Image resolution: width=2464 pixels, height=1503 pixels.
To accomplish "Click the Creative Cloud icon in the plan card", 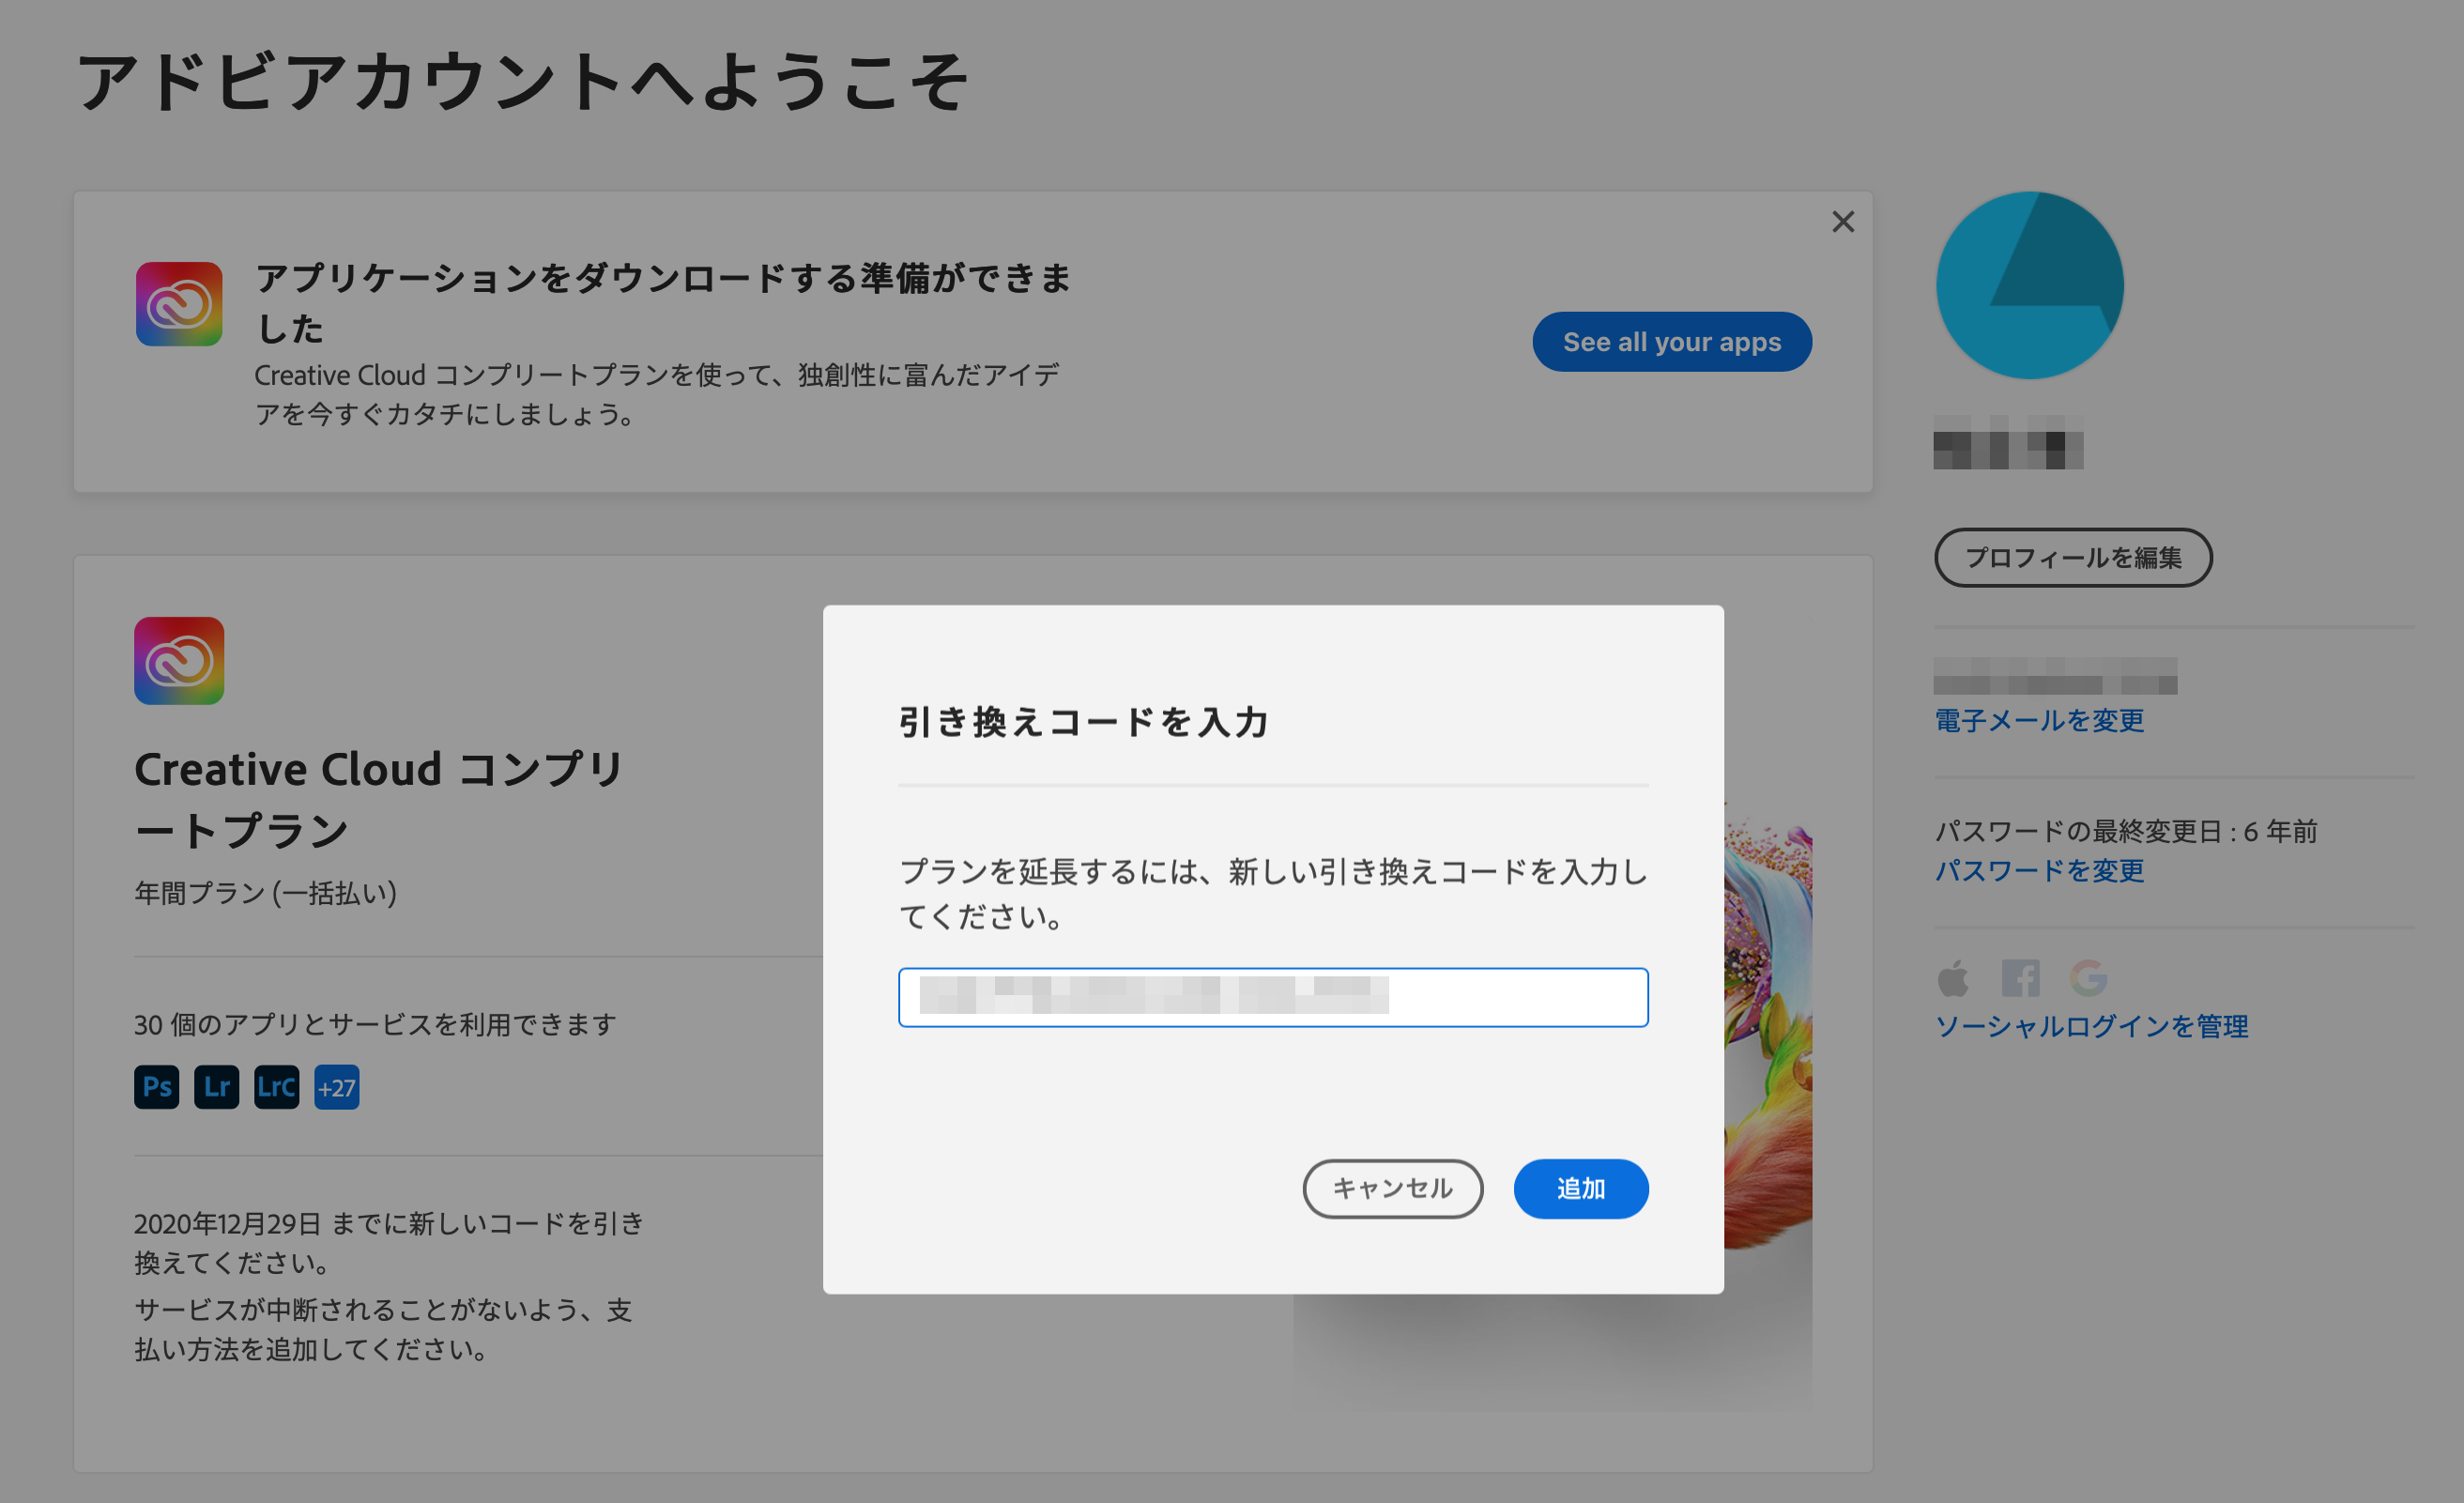I will [179, 661].
